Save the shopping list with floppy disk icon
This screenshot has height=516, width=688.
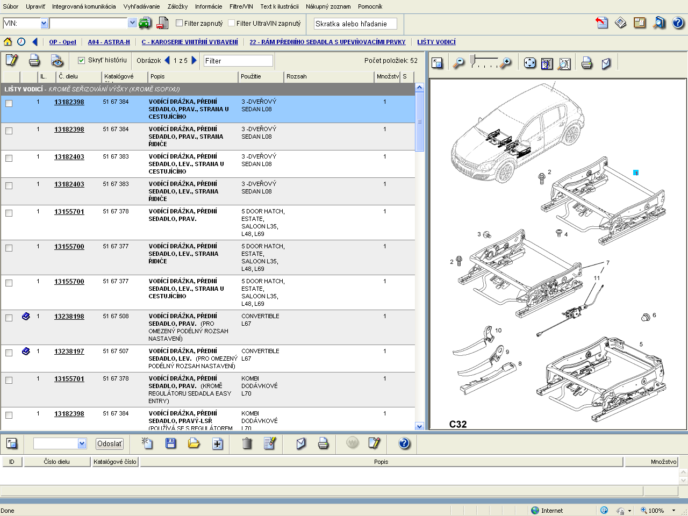[x=170, y=443]
